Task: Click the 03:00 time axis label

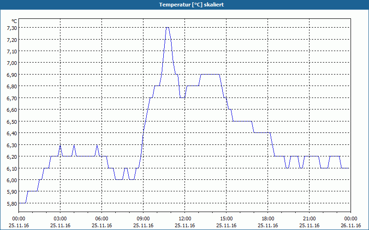Action: click(60, 219)
